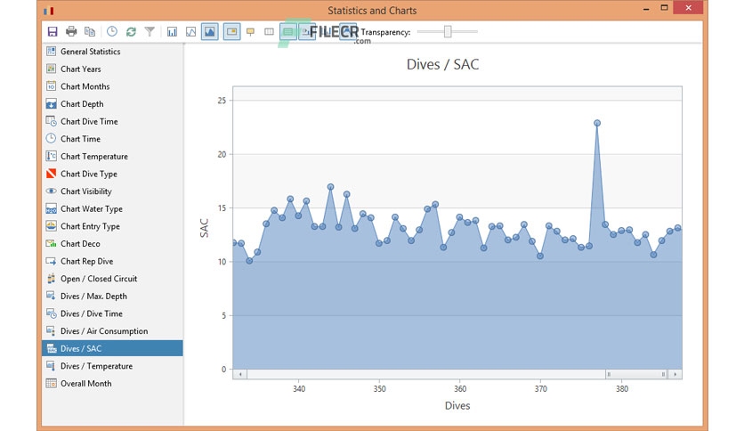Open the Dives / Temperature chart
This screenshot has height=431, width=744.
pos(112,366)
